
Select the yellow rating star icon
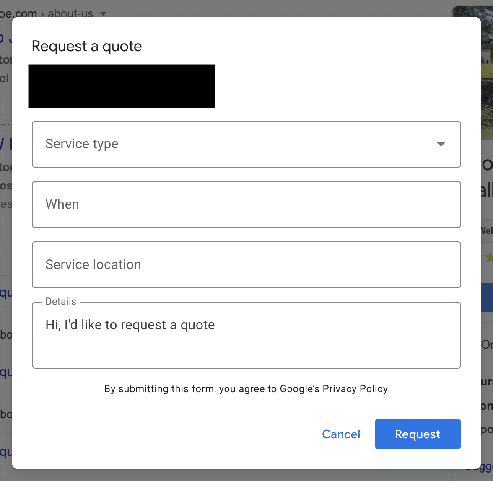pos(489,257)
